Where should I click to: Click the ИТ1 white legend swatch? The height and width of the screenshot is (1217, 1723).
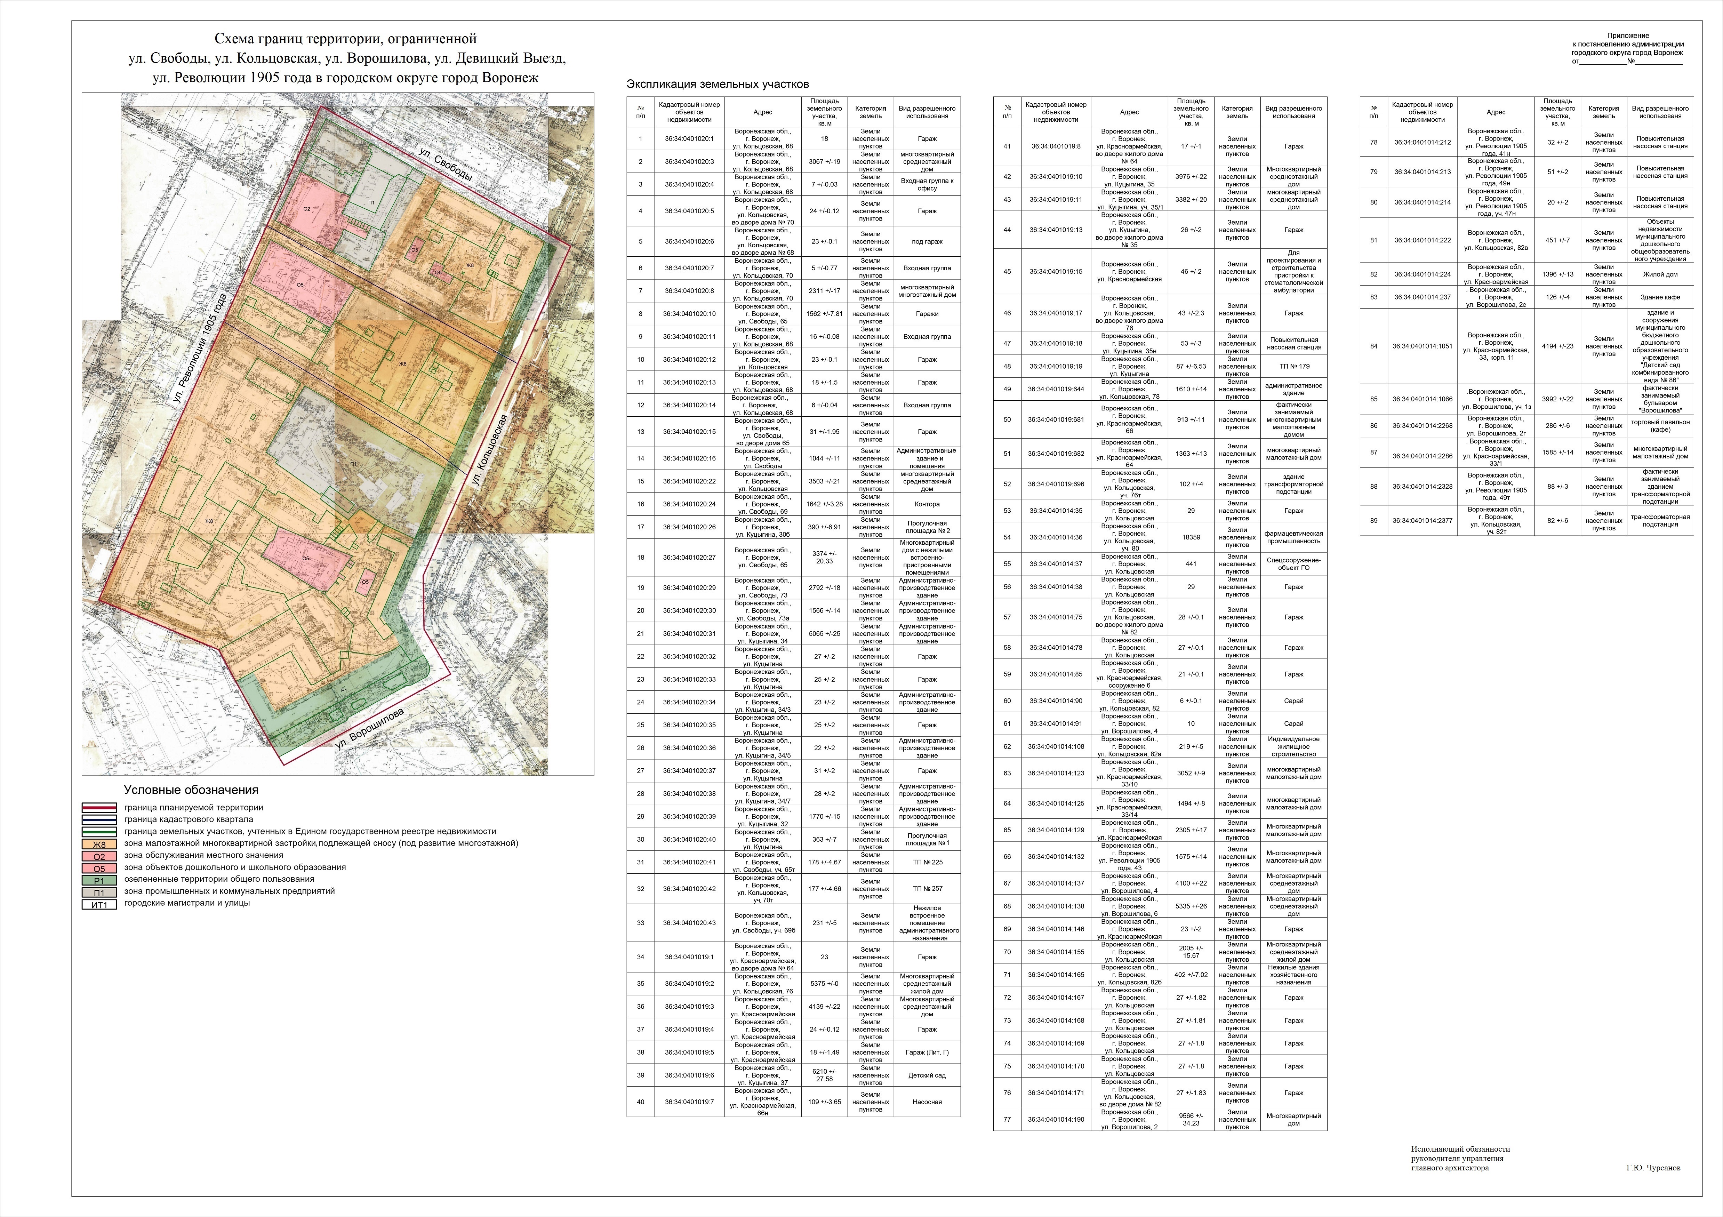coord(99,904)
